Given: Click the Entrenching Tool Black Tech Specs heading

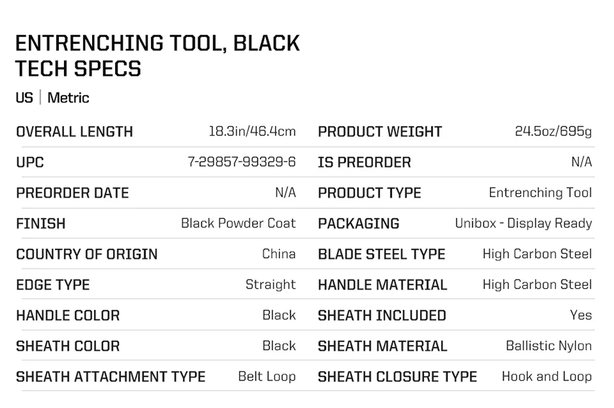Looking at the screenshot, I should (157, 55).
